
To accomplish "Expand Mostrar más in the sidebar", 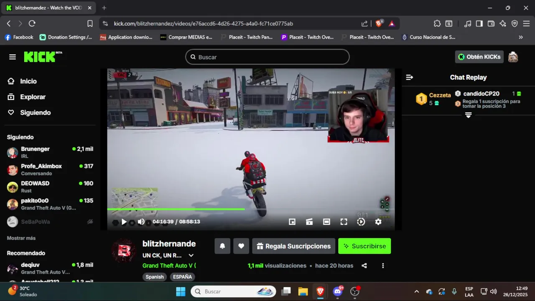I will 21,238.
